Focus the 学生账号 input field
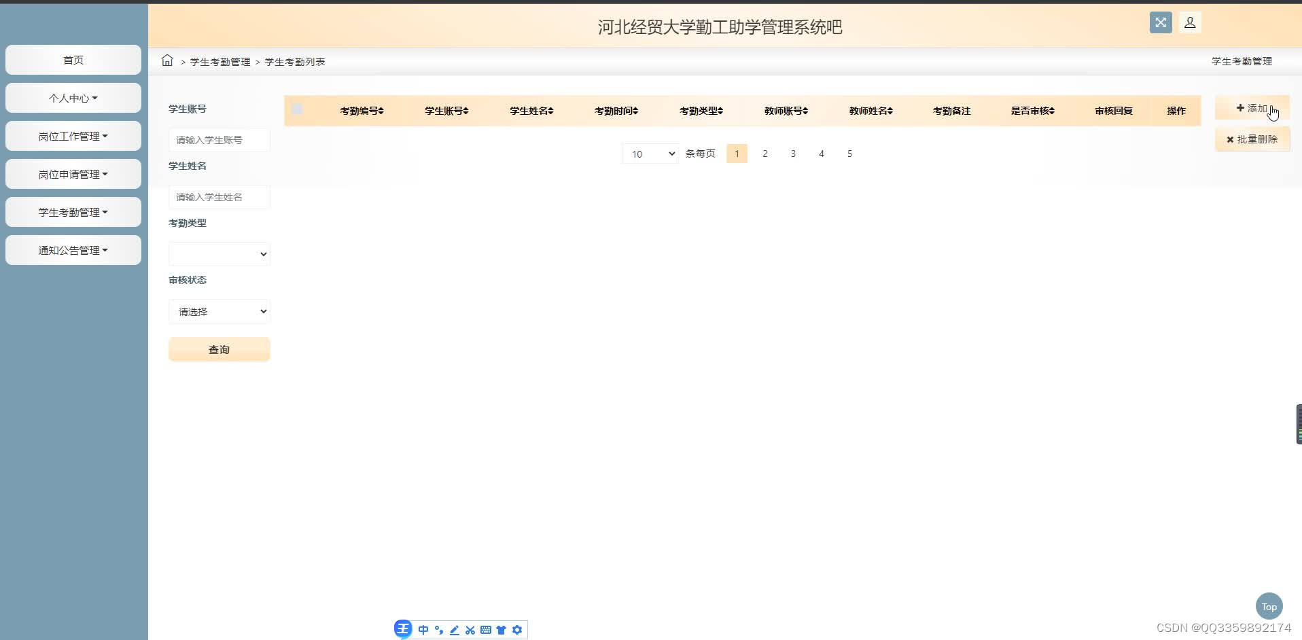This screenshot has width=1302, height=640. (219, 140)
